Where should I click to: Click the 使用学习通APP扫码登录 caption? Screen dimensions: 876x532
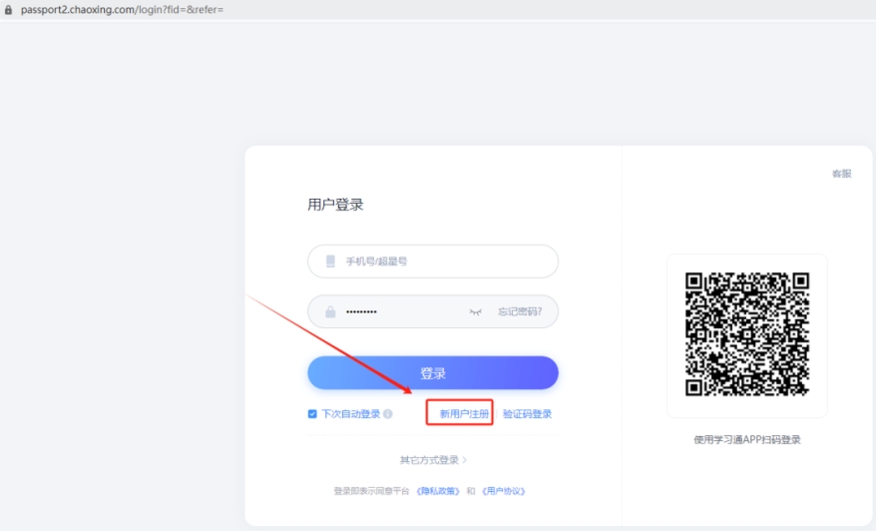[747, 439]
